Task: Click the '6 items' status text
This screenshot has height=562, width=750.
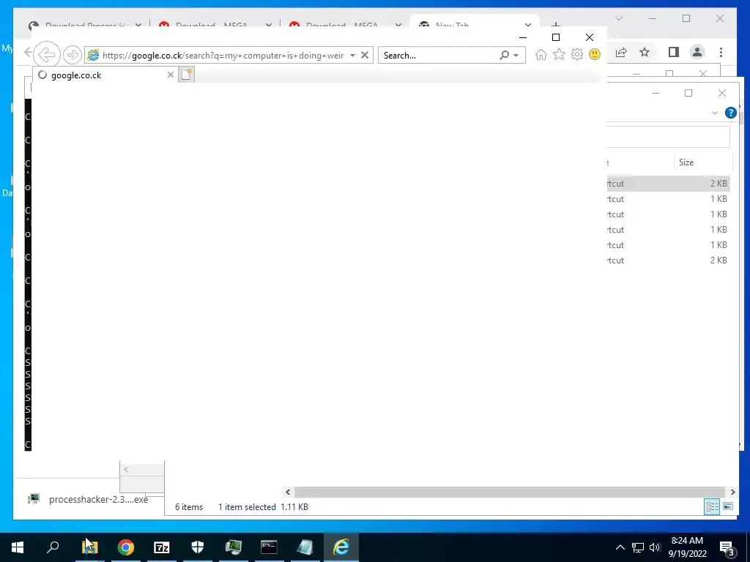Action: 189,507
